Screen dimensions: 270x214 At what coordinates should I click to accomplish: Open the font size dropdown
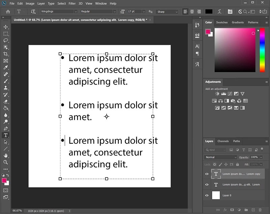[143, 11]
